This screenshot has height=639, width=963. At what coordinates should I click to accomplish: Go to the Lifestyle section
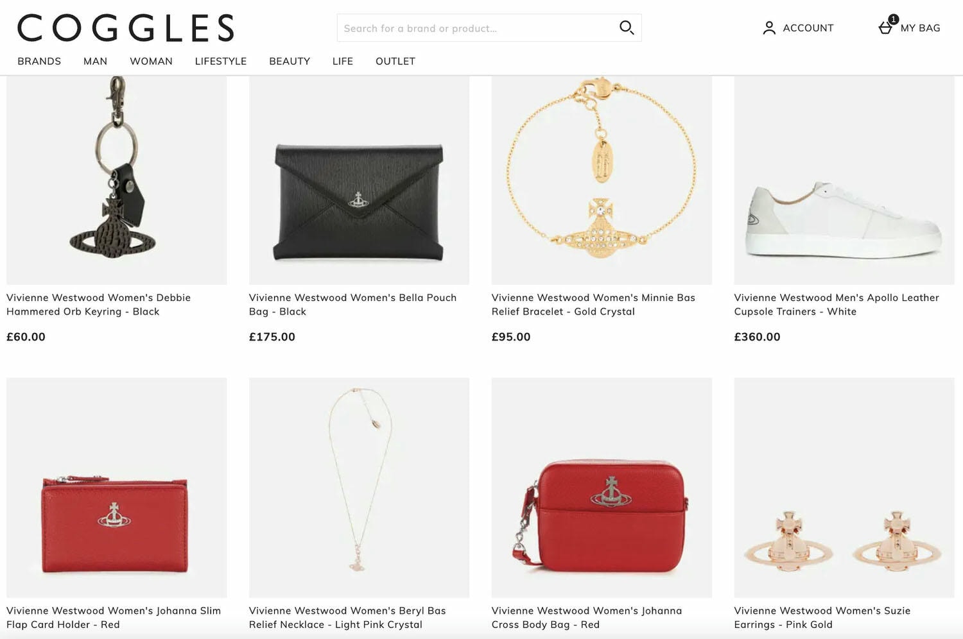tap(221, 61)
